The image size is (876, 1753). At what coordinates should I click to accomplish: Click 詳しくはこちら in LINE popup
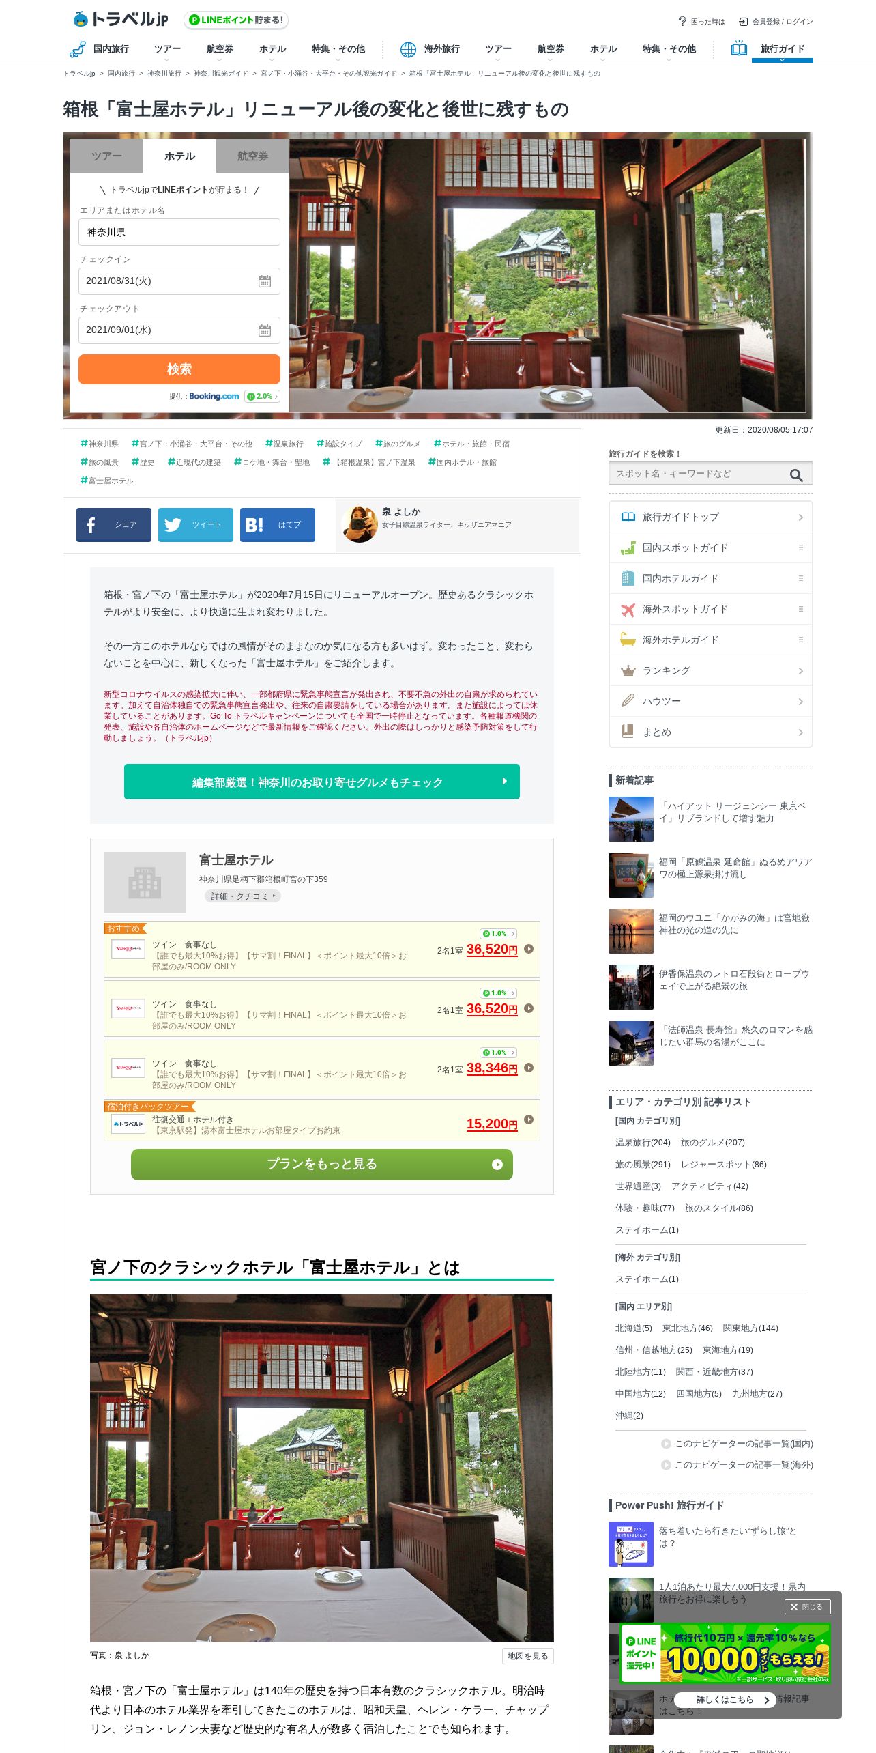tap(725, 1700)
